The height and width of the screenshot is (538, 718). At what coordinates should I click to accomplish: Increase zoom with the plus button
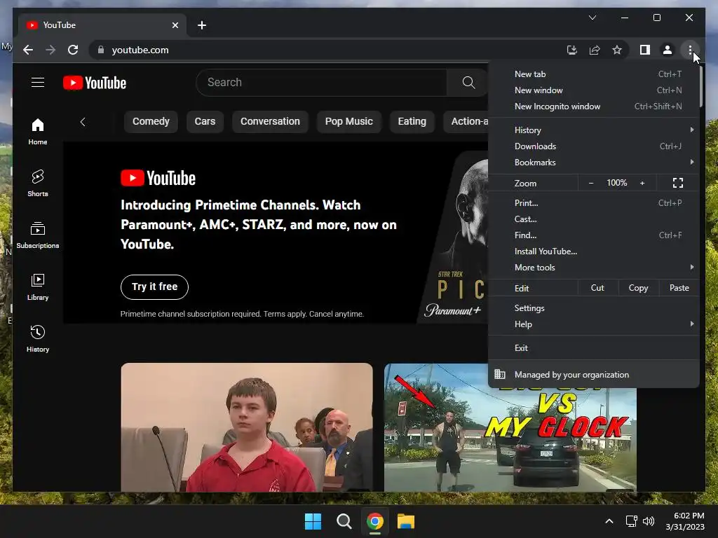642,183
